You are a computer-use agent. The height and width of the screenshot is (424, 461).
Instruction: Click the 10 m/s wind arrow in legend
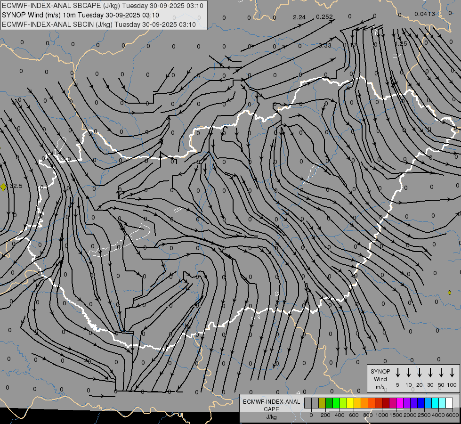409,373
